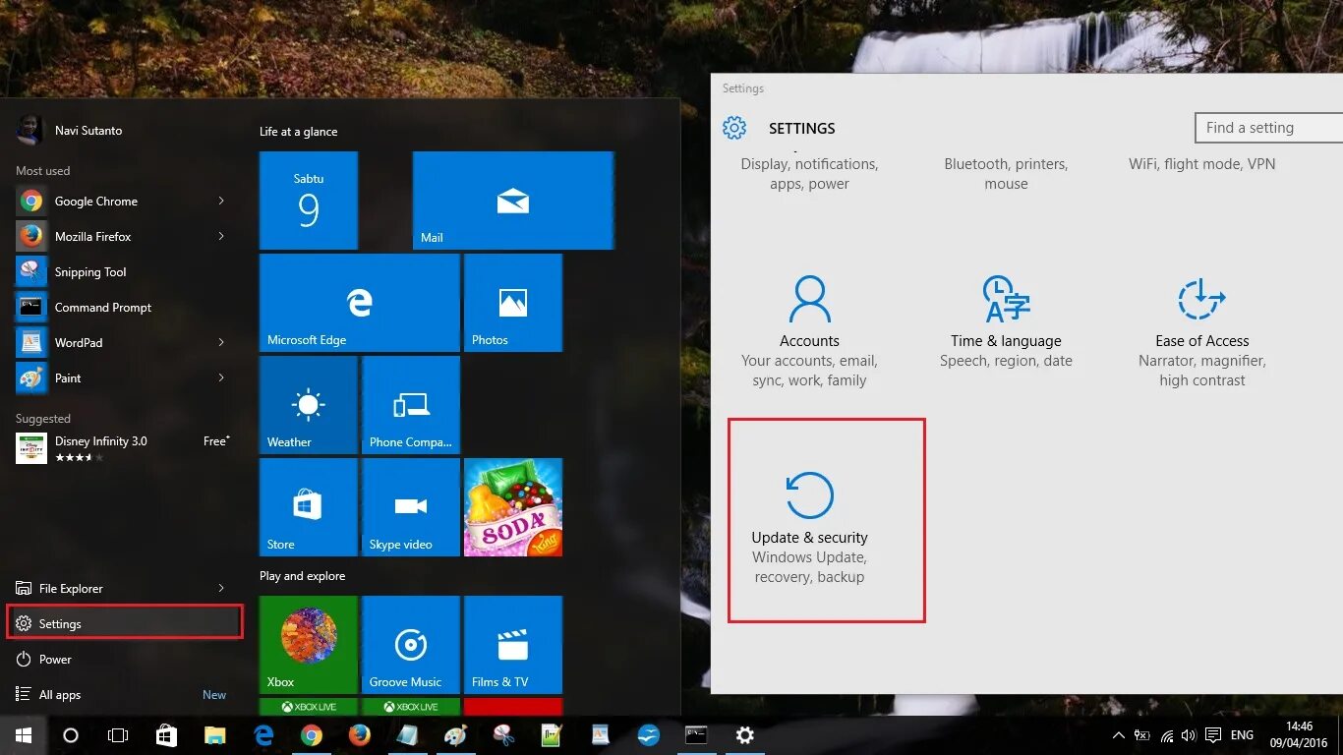
Task: Open Ease of Access settings
Action: (x=1202, y=331)
